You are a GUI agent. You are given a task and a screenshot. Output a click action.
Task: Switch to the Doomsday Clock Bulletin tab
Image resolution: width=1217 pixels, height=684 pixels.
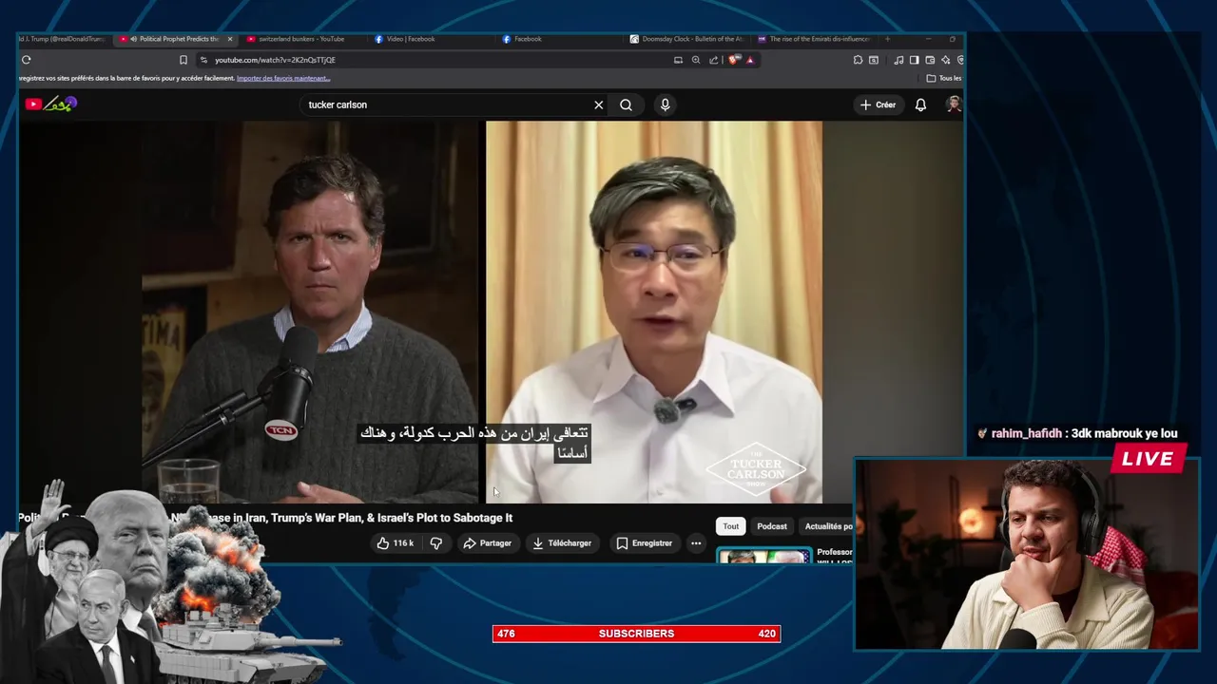click(x=687, y=39)
